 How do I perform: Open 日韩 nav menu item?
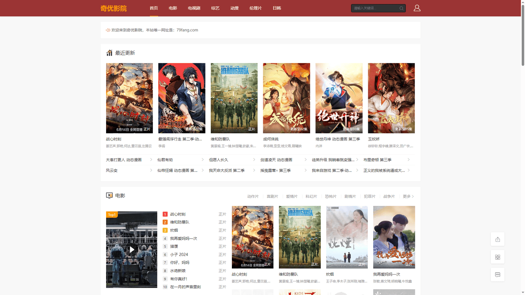coord(277,8)
